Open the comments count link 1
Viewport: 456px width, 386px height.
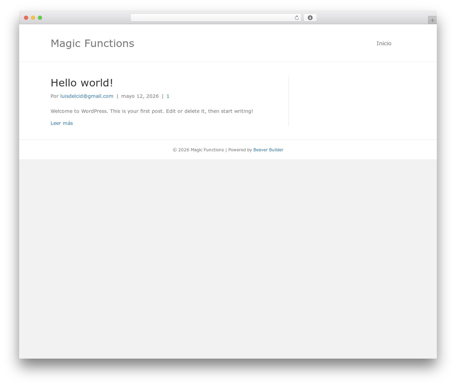pos(168,96)
